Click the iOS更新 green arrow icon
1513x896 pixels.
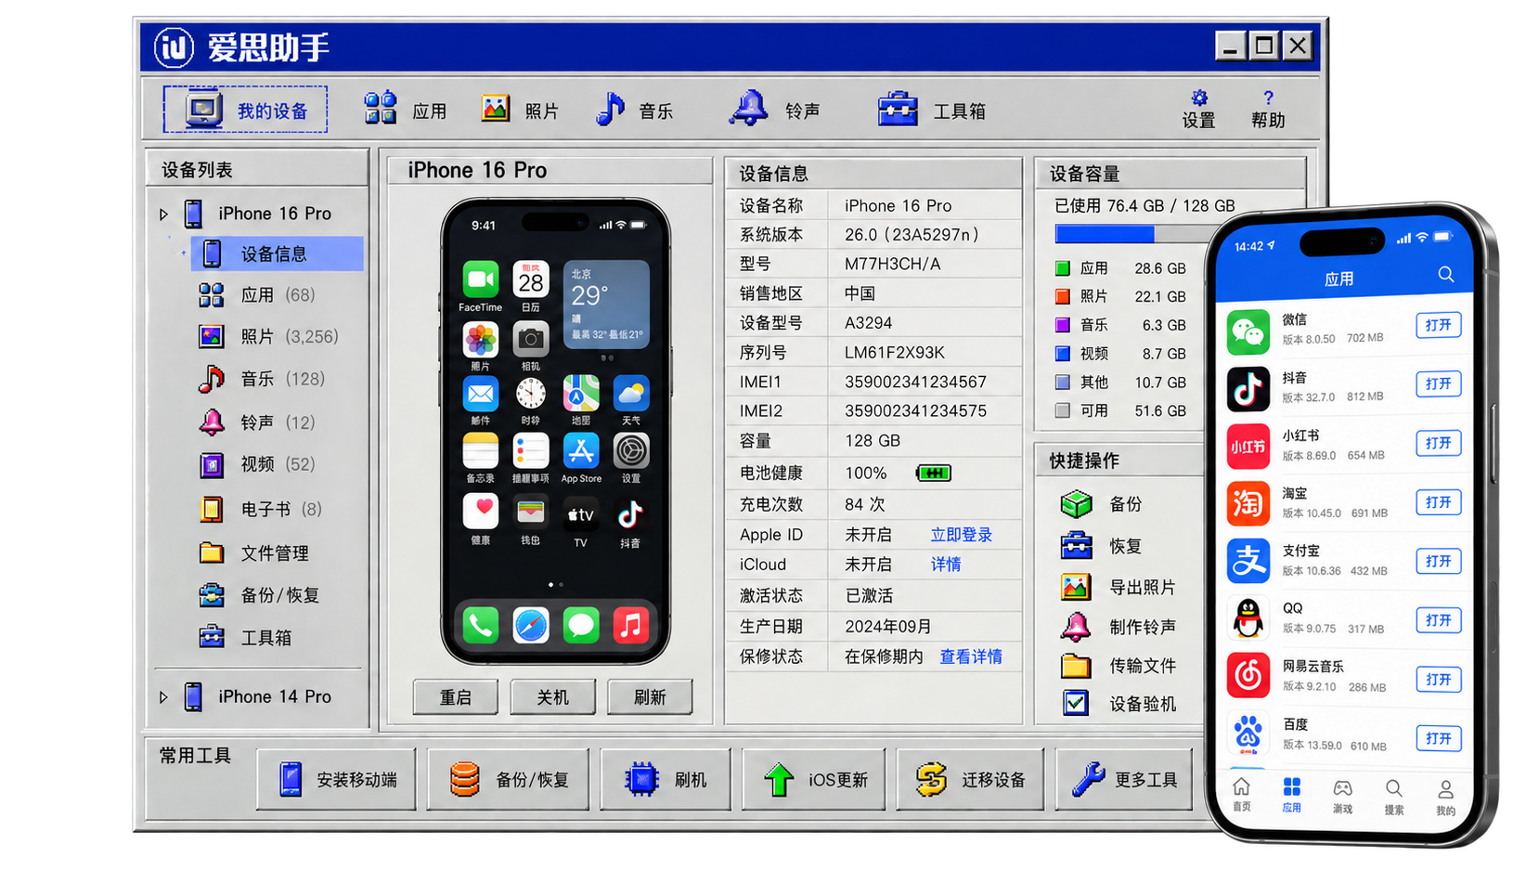click(x=779, y=780)
